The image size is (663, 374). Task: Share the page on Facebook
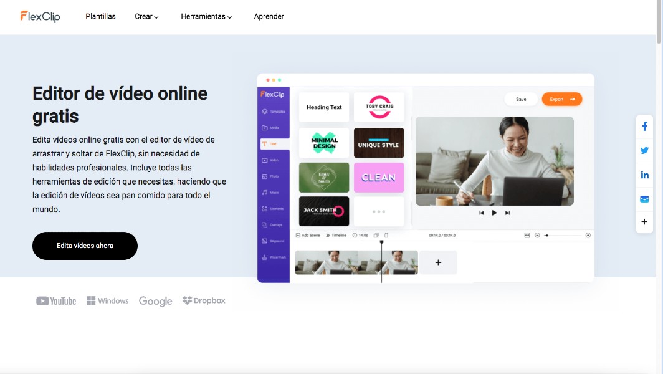pos(644,127)
